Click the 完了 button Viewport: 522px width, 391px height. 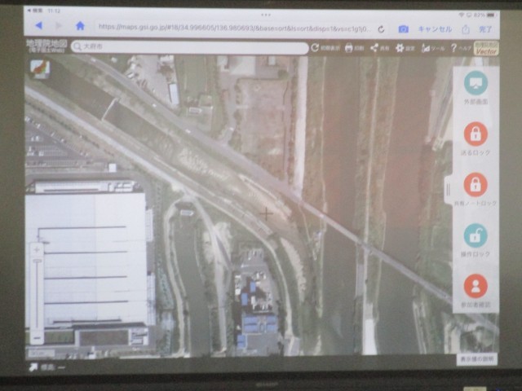pyautogui.click(x=484, y=29)
